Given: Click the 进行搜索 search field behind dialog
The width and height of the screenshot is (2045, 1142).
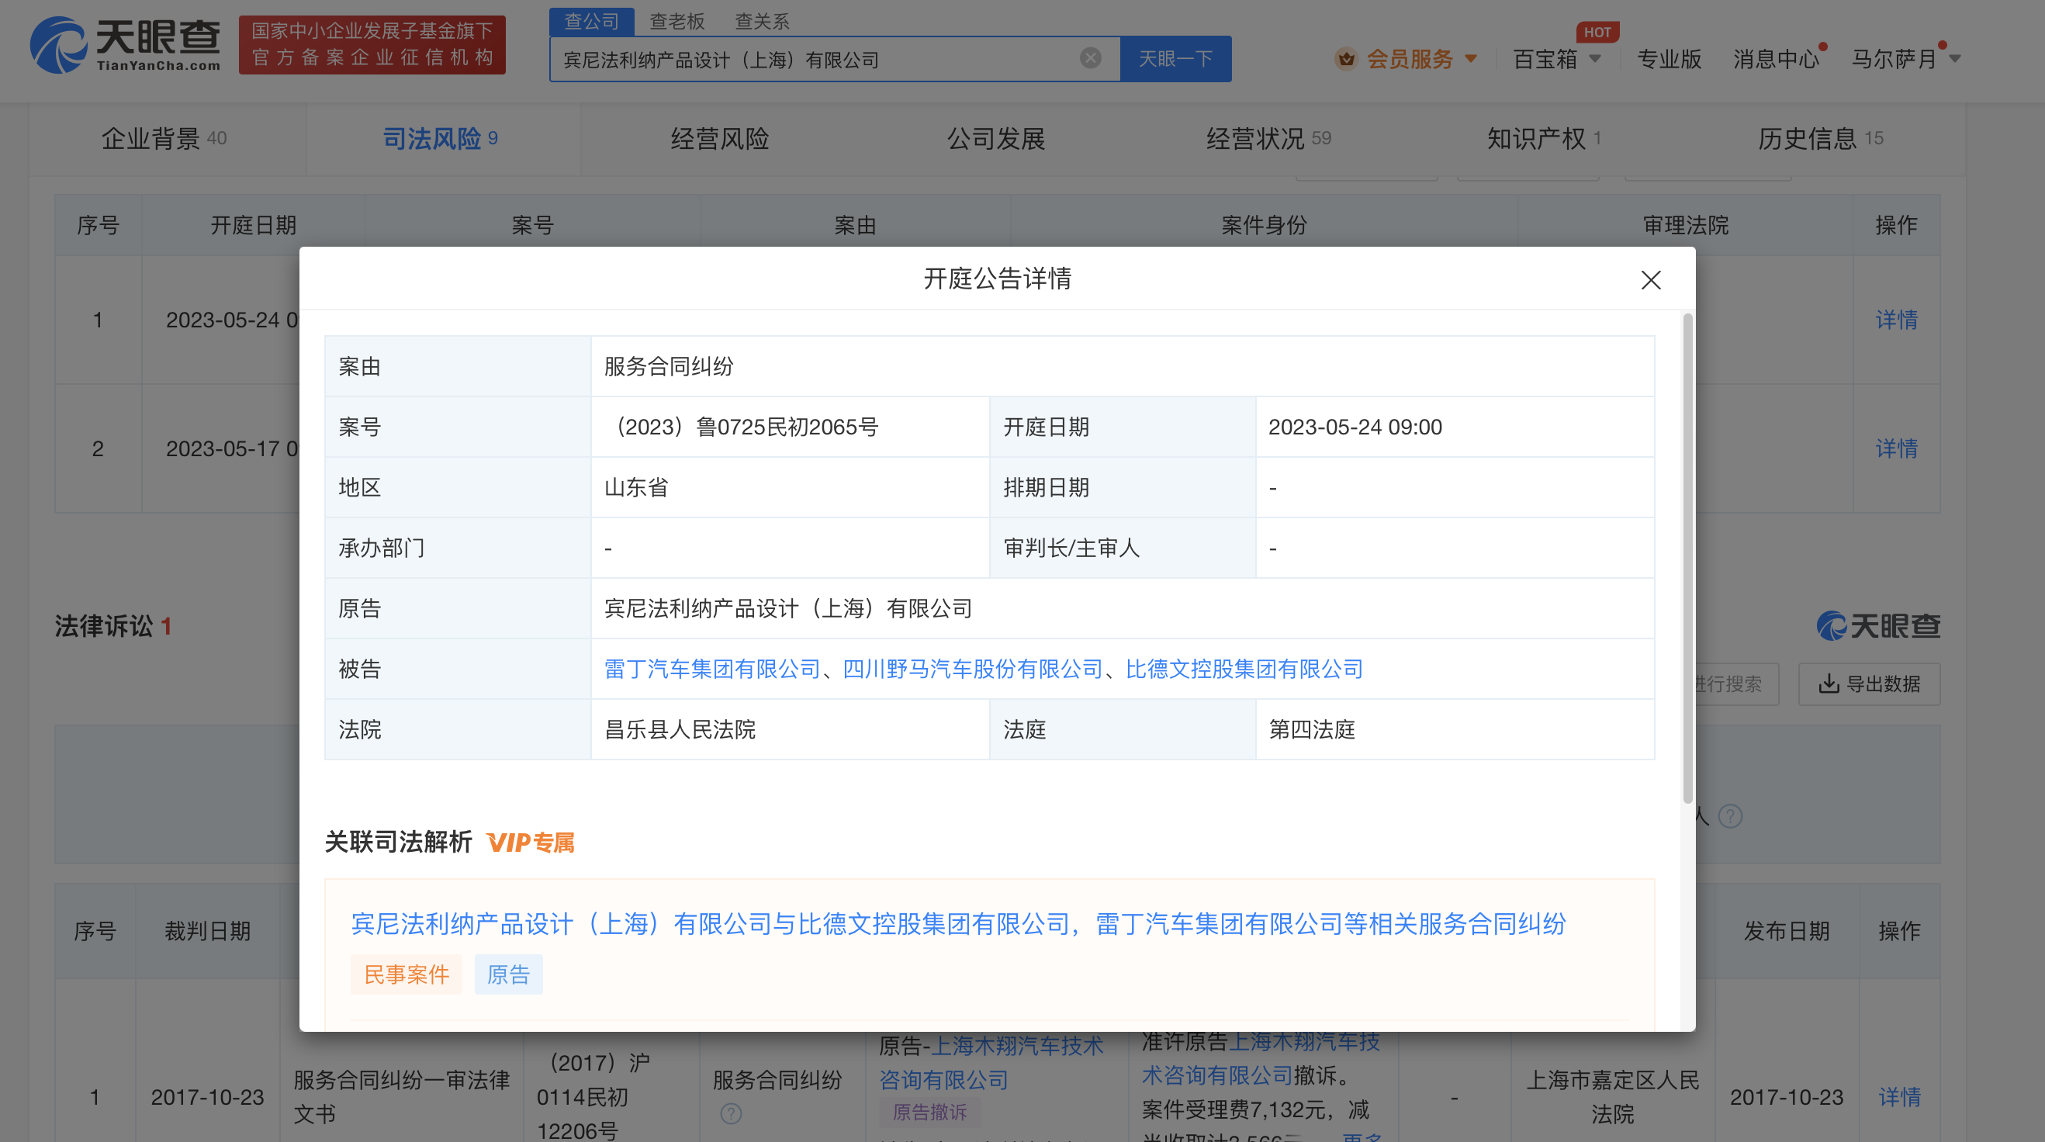Looking at the screenshot, I should [x=1736, y=683].
